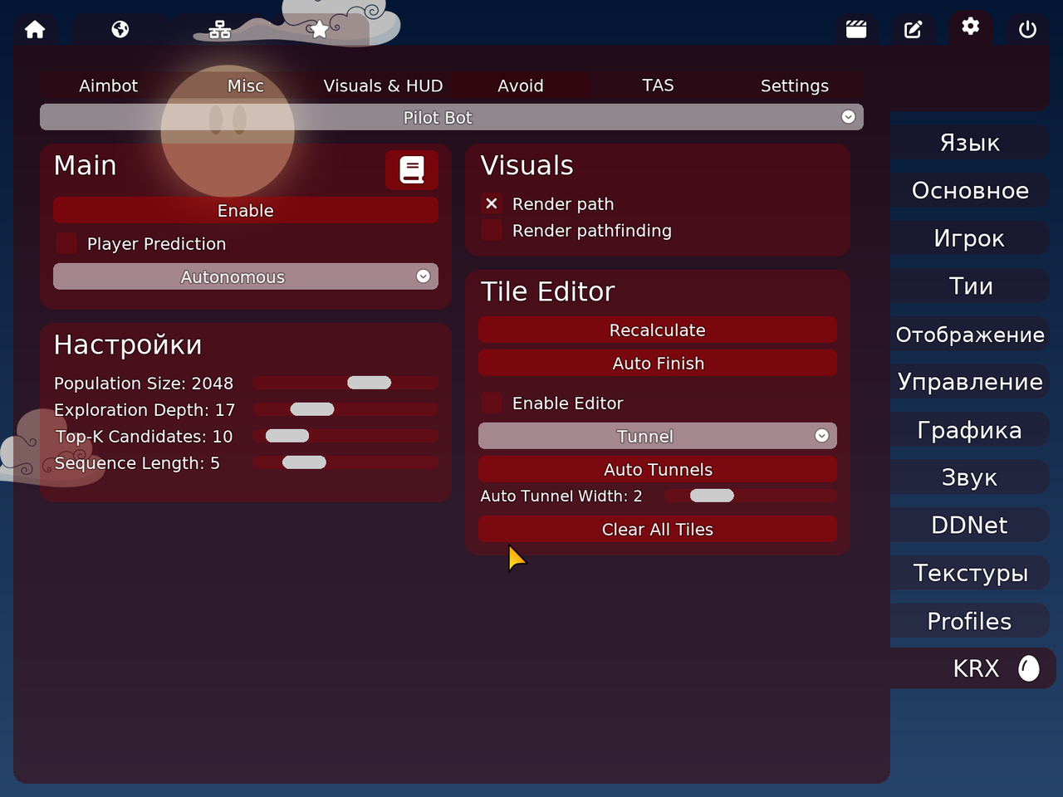This screenshot has width=1063, height=797.
Task: Adjust the Exploration Depth slider
Action: pos(345,409)
